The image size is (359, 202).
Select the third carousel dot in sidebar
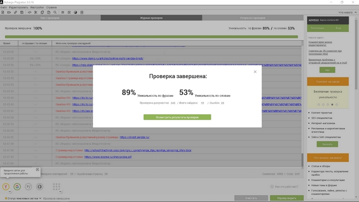point(327,105)
